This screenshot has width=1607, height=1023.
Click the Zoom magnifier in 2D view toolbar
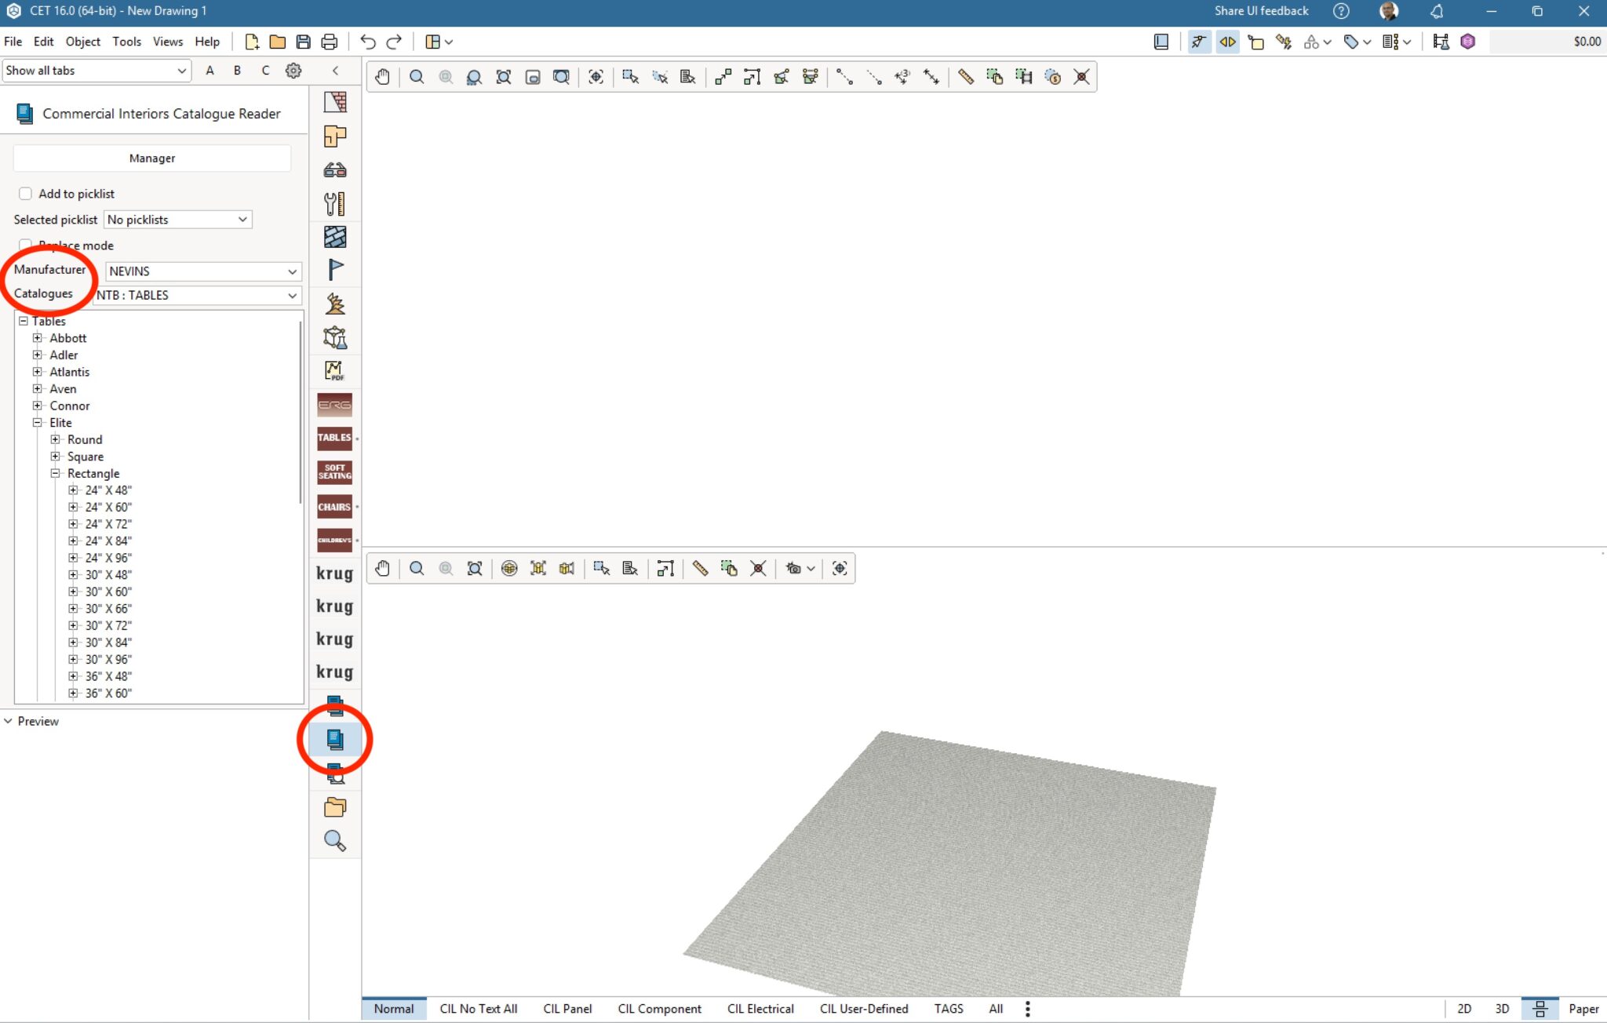click(417, 77)
